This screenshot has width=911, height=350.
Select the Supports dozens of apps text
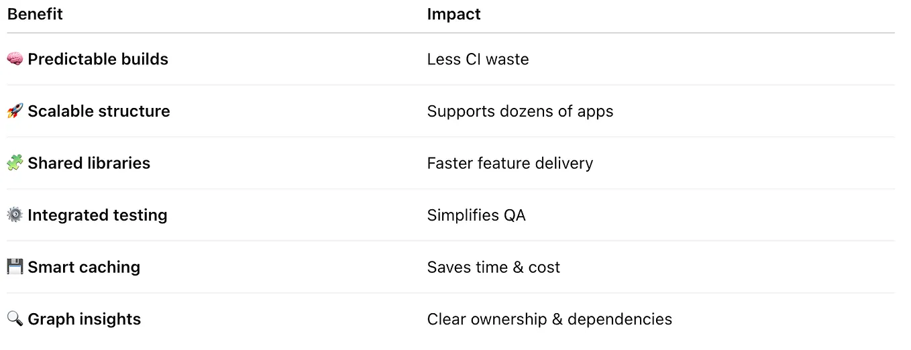tap(521, 111)
